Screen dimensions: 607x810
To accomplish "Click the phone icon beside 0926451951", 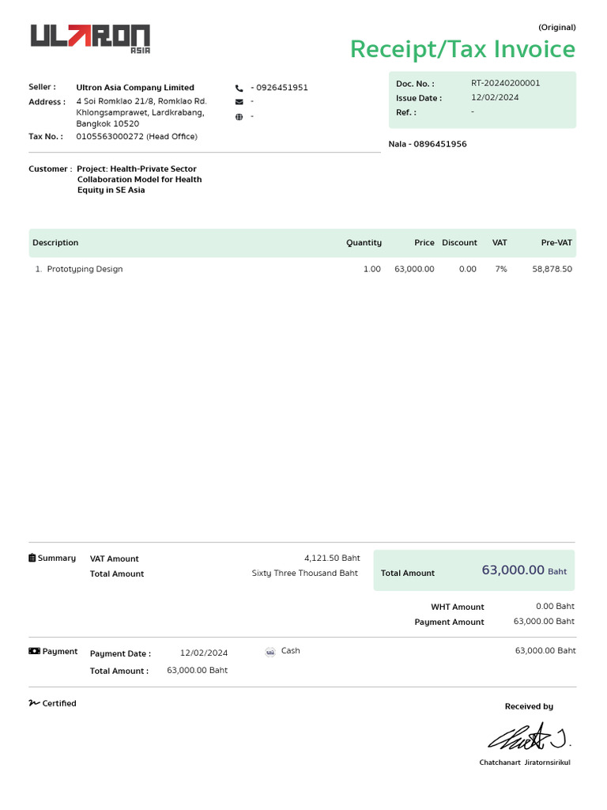I will click(x=239, y=89).
